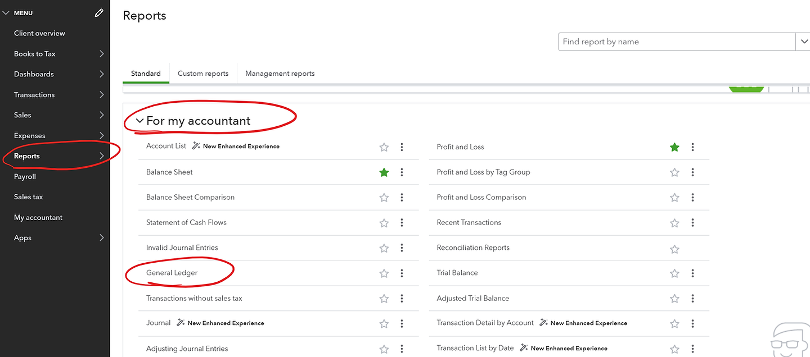Open more options for Recent Transactions

pyautogui.click(x=692, y=223)
